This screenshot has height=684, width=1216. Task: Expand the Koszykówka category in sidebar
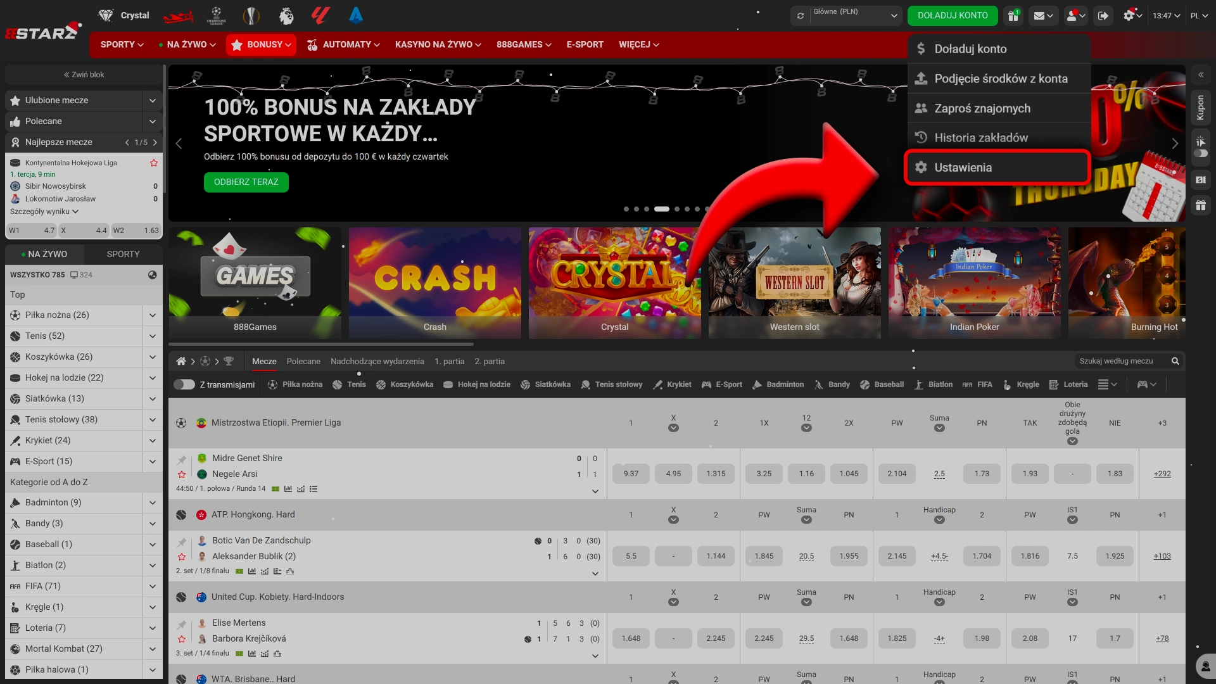(x=152, y=357)
